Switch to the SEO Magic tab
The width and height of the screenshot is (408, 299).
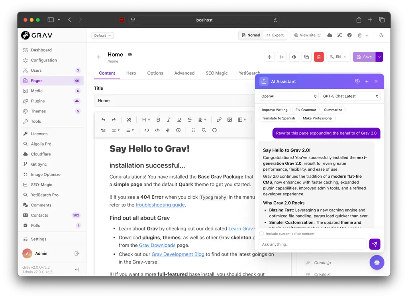tap(216, 73)
